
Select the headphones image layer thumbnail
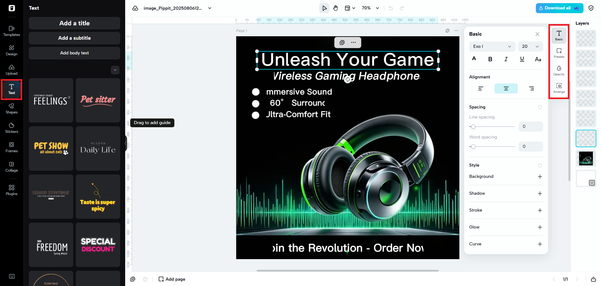coord(586,158)
